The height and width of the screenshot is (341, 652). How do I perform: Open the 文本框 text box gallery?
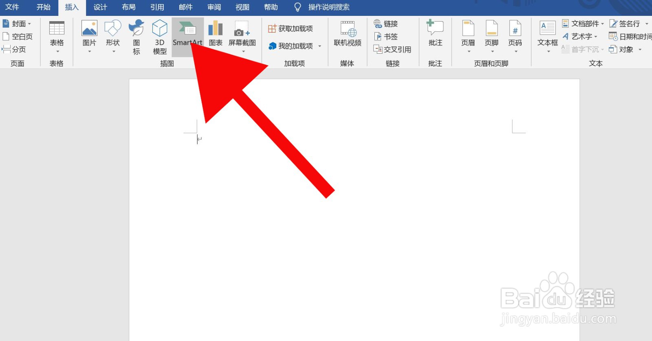tap(548, 37)
